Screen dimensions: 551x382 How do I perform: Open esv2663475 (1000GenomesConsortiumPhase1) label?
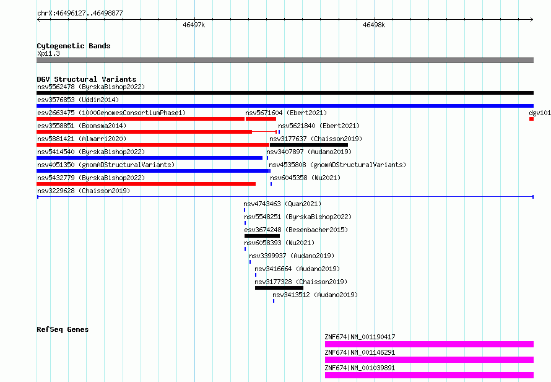click(111, 113)
